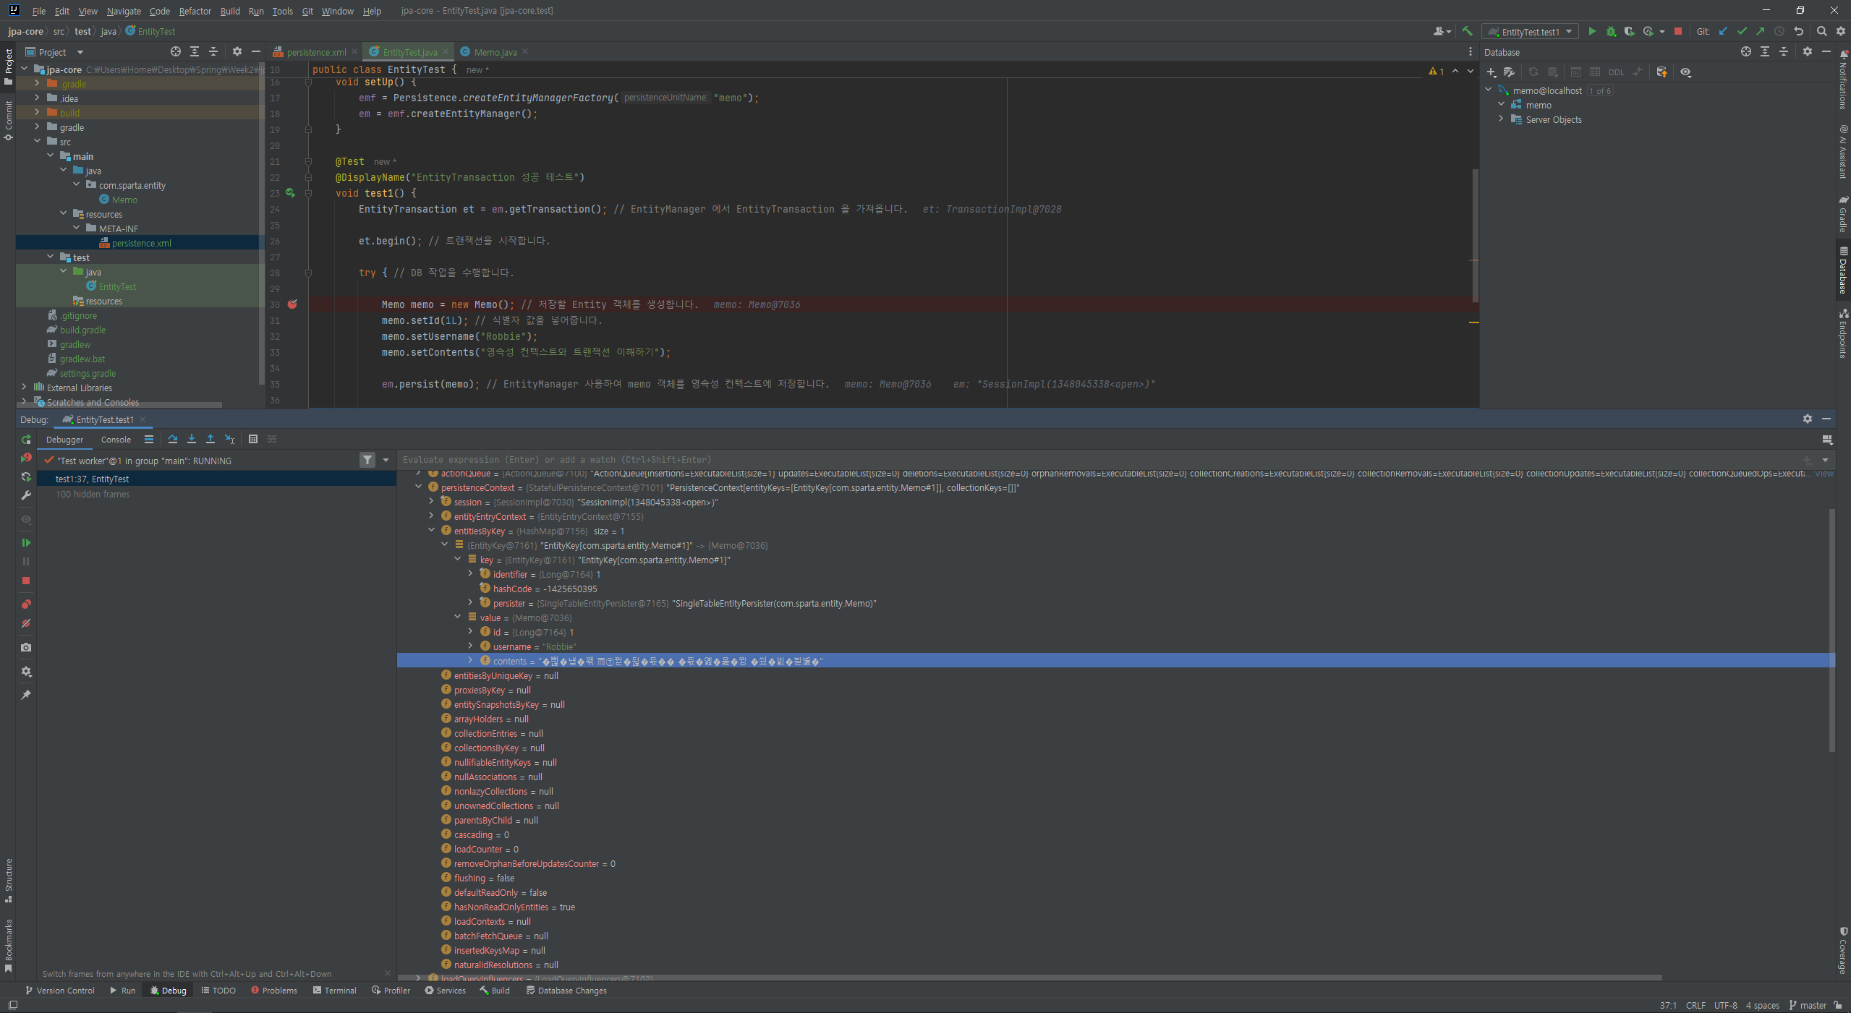Click the editor vertical scrollbar
This screenshot has height=1013, width=1851.
(x=1475, y=236)
